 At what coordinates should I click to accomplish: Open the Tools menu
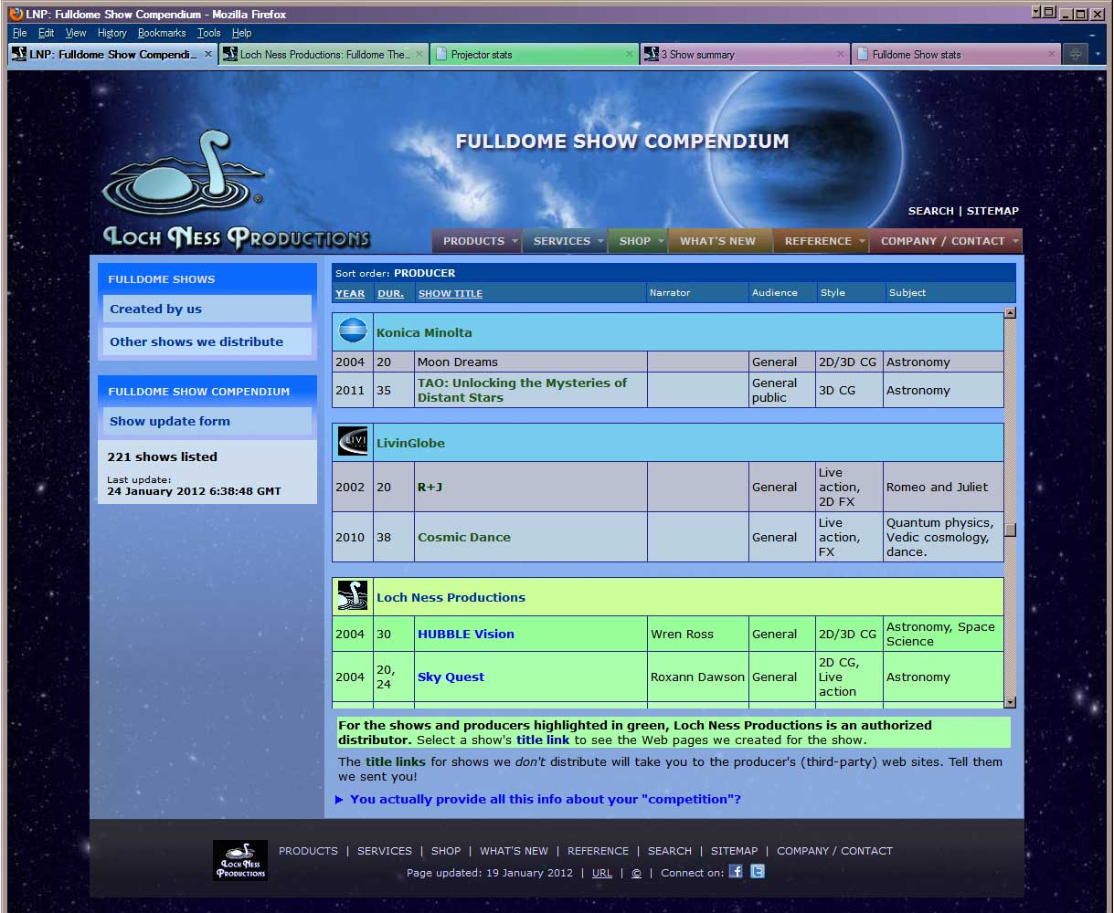pos(209,33)
